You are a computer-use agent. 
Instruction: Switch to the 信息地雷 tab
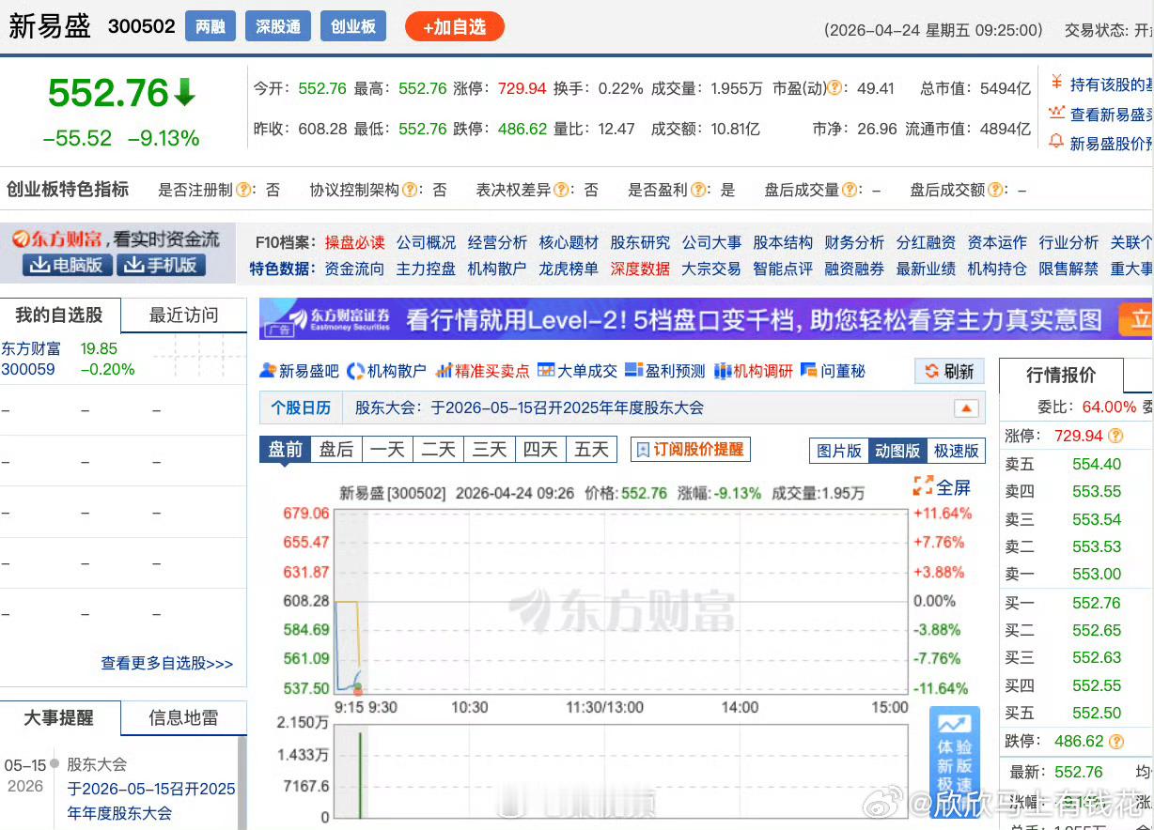point(184,718)
